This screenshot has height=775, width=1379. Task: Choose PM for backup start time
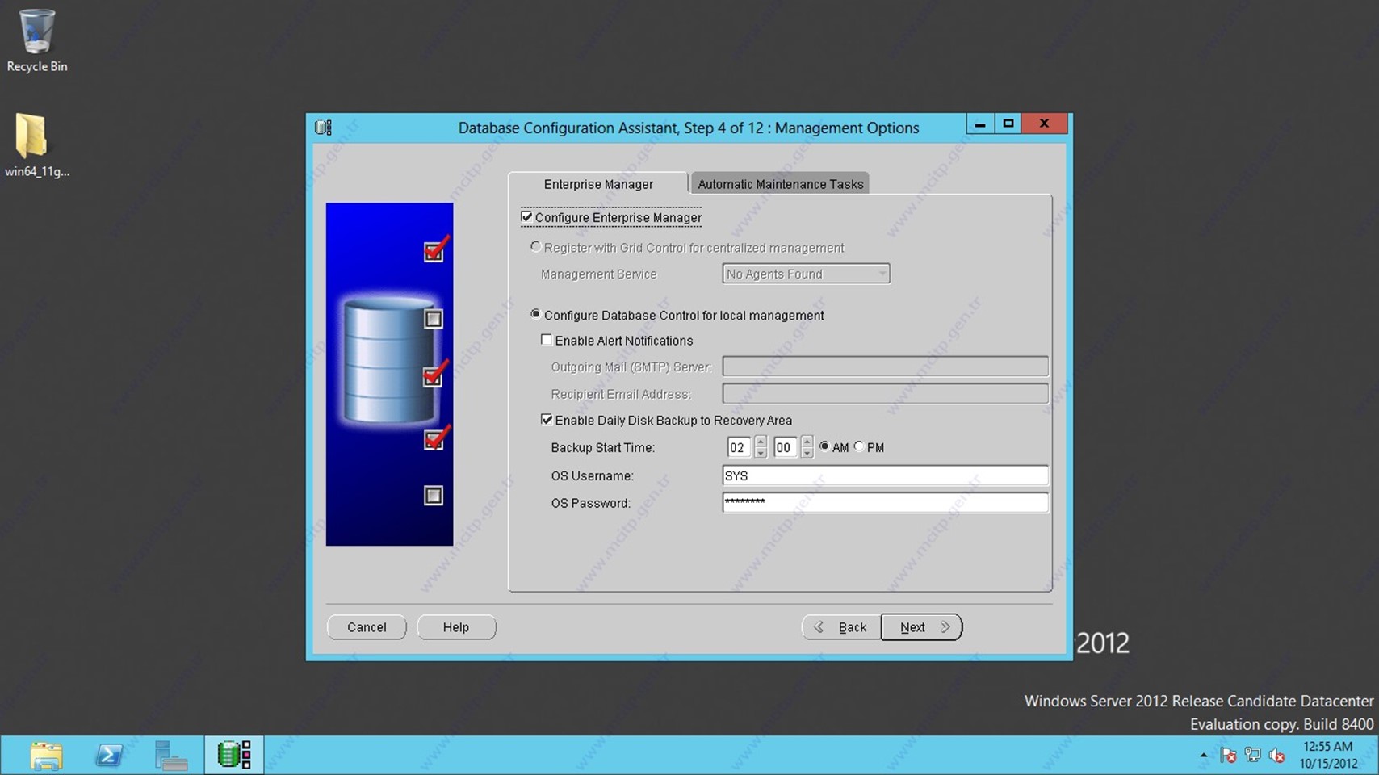pyautogui.click(x=859, y=446)
